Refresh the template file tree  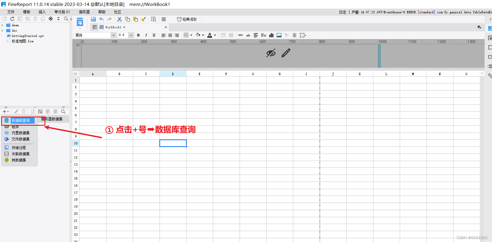click(x=12, y=19)
